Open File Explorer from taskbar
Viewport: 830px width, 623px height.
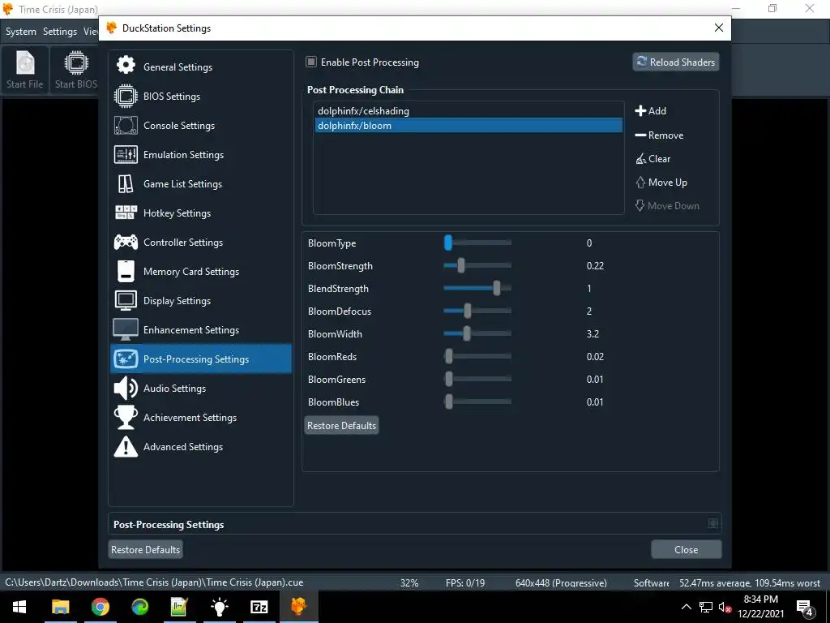(x=60, y=607)
